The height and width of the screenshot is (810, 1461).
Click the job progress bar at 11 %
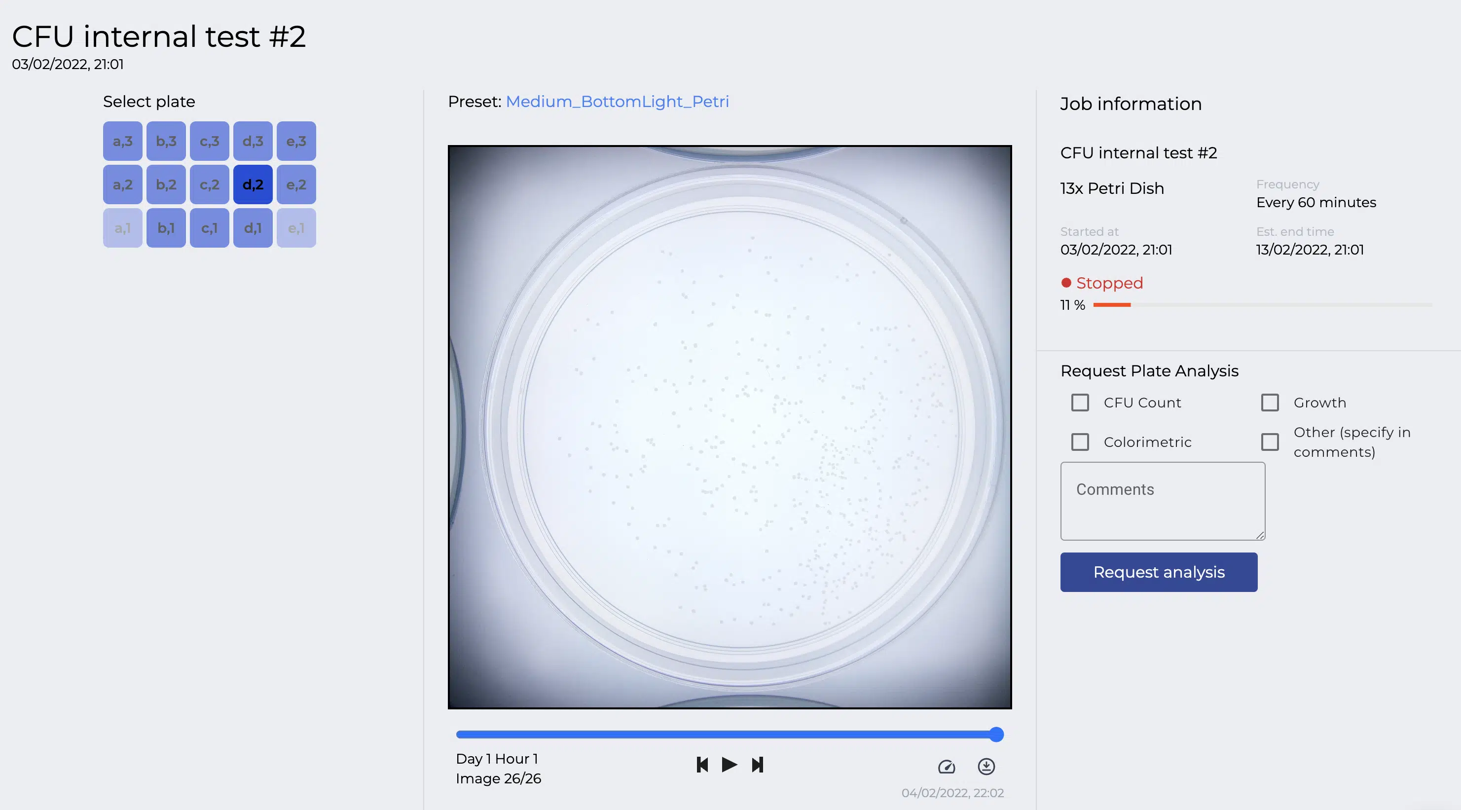tap(1263, 305)
